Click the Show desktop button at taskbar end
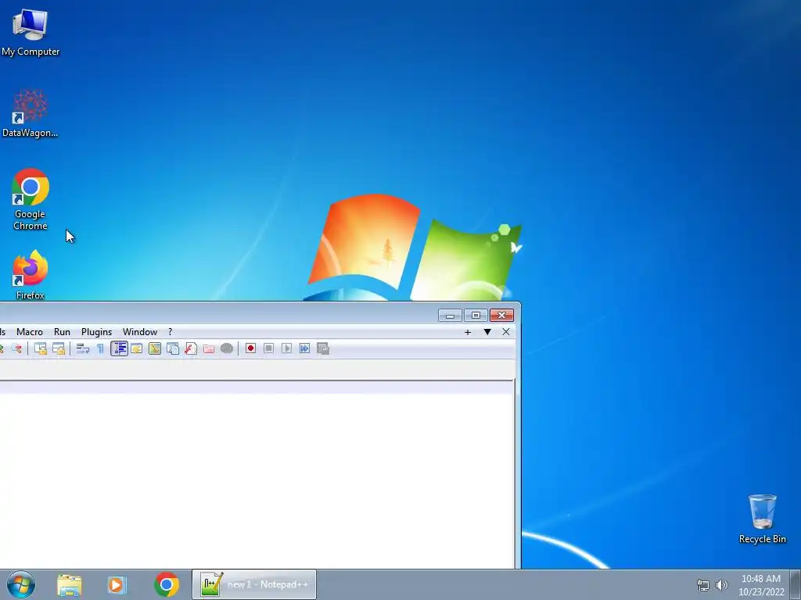801x600 pixels. click(x=796, y=585)
